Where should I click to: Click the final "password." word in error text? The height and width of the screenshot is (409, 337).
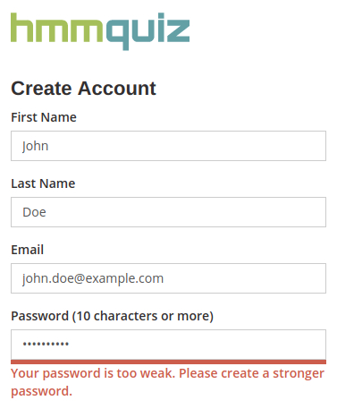[x=42, y=391]
